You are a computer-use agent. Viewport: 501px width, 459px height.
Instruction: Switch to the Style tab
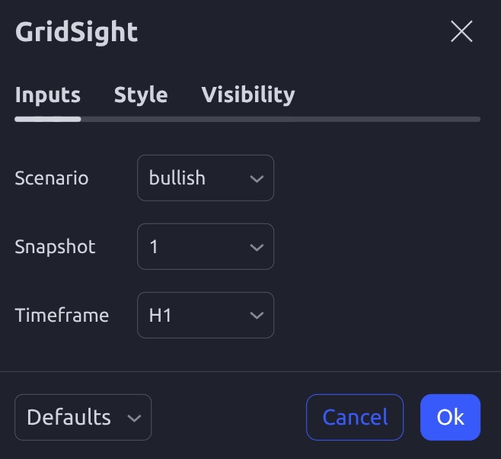point(141,95)
